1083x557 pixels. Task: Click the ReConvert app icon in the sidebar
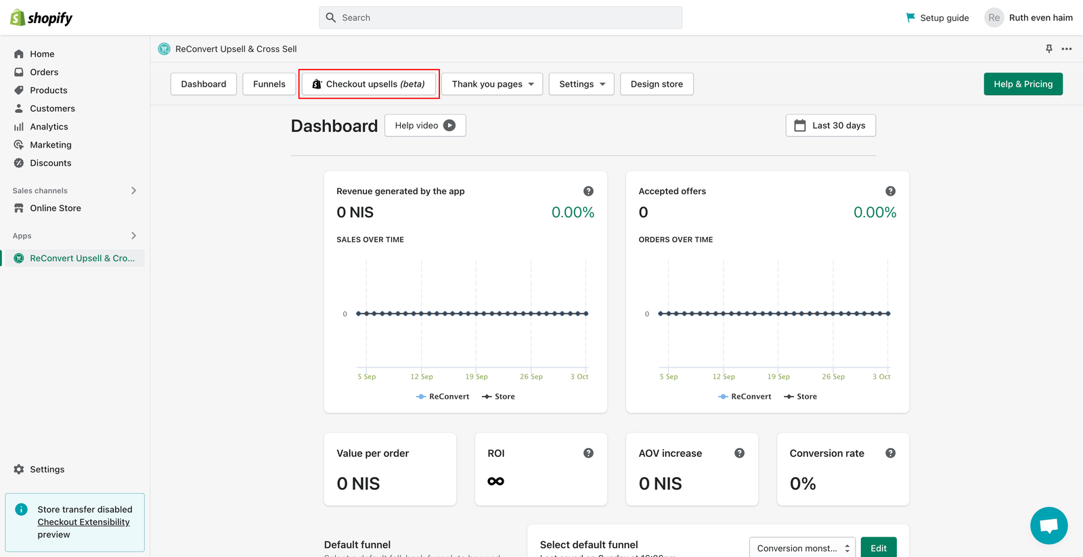pyautogui.click(x=19, y=259)
